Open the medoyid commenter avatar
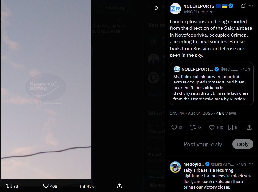The width and height of the screenshot is (258, 192). pyautogui.click(x=175, y=167)
